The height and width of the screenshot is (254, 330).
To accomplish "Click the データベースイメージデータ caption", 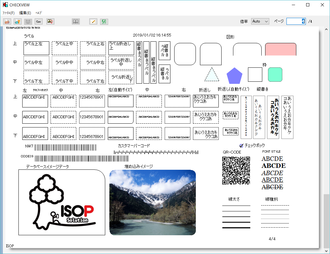I will coord(47,167).
